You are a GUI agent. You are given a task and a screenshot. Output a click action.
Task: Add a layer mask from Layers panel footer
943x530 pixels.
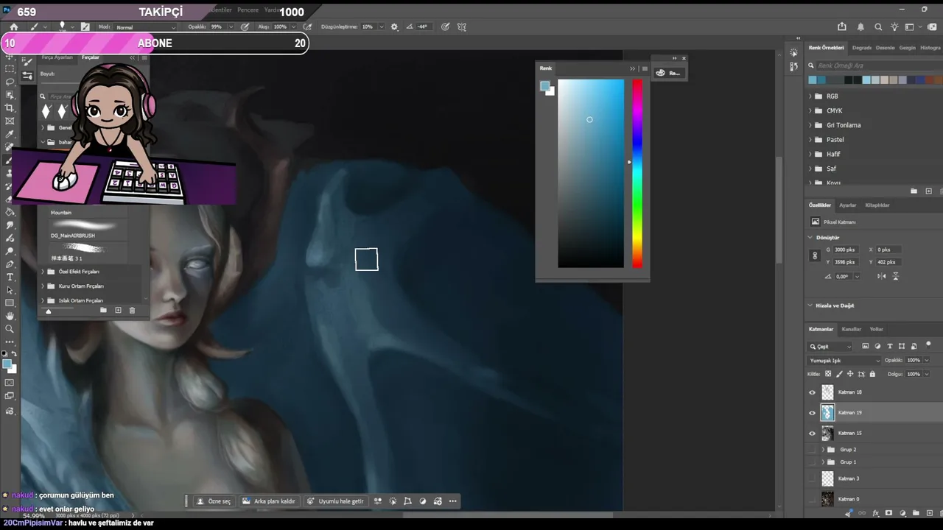point(888,513)
